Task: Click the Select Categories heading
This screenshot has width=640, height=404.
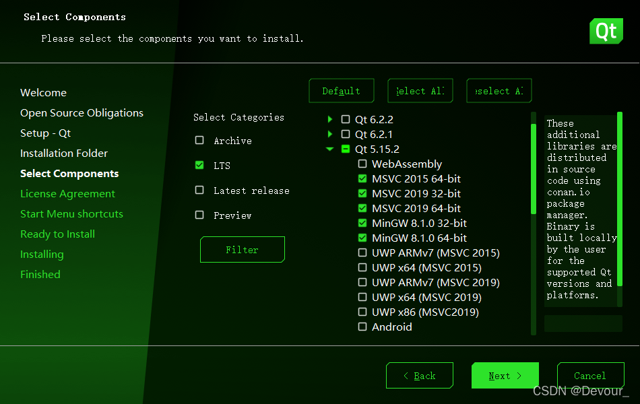Action: tap(238, 117)
